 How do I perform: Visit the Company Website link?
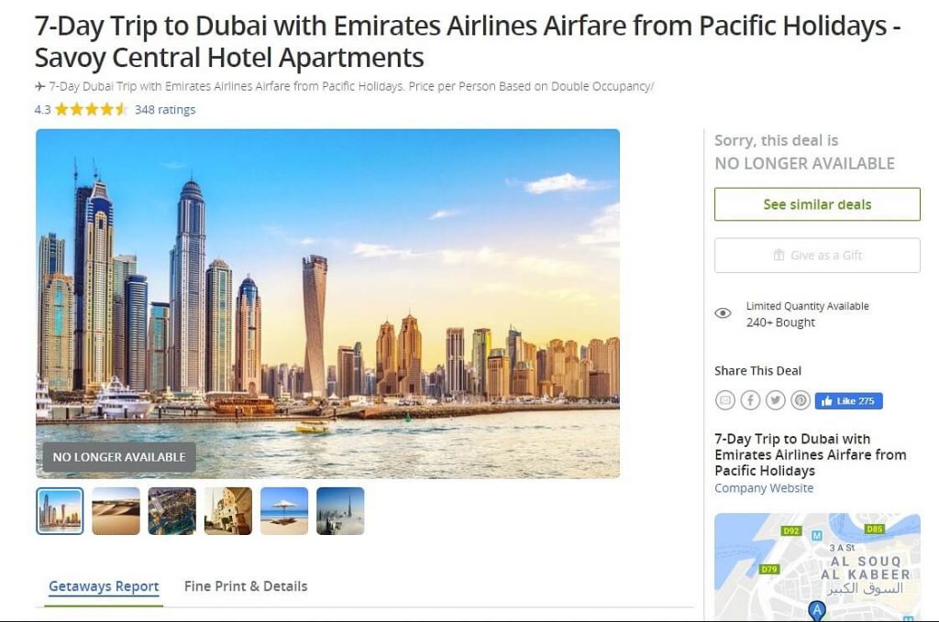tap(764, 488)
